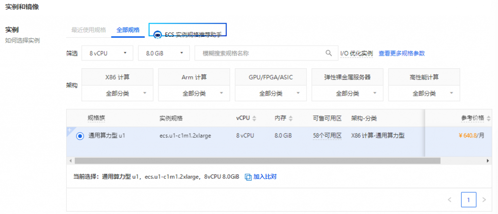Go to previous page arrow
The image size is (498, 214).
pyautogui.click(x=449, y=199)
